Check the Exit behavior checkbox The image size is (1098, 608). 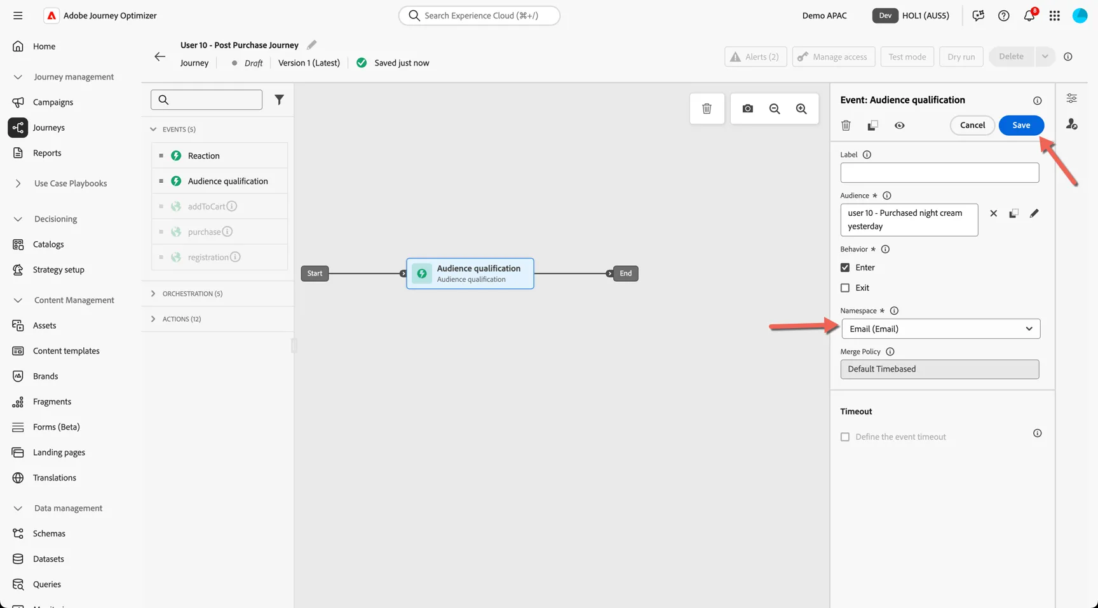pyautogui.click(x=844, y=287)
